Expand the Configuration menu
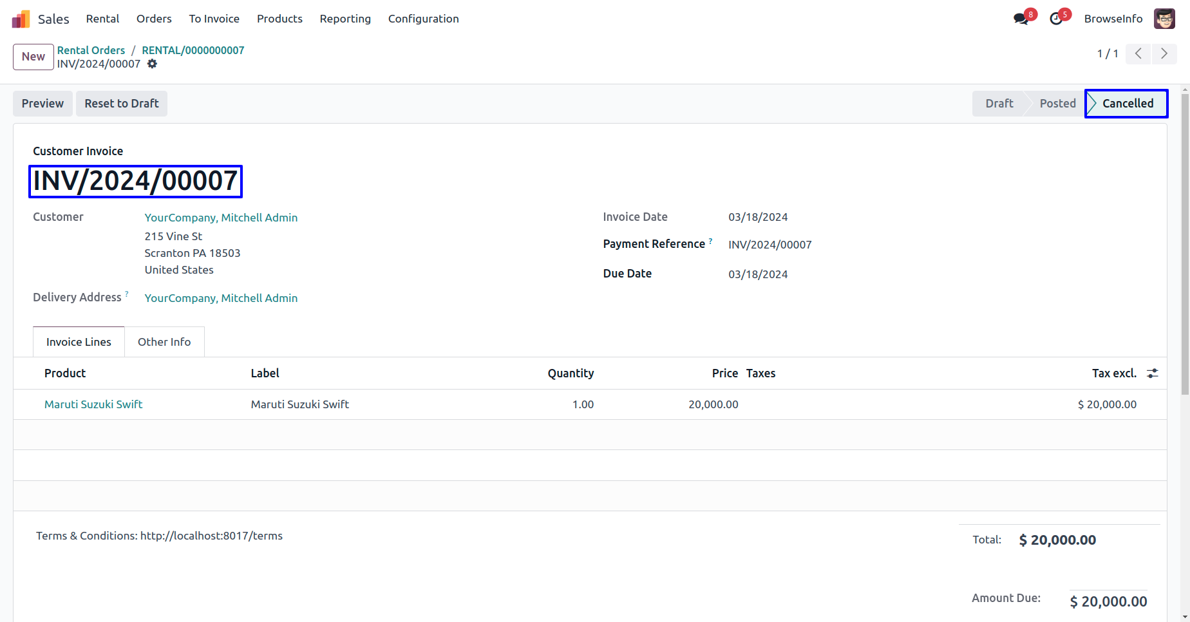The height and width of the screenshot is (622, 1190). (x=423, y=19)
